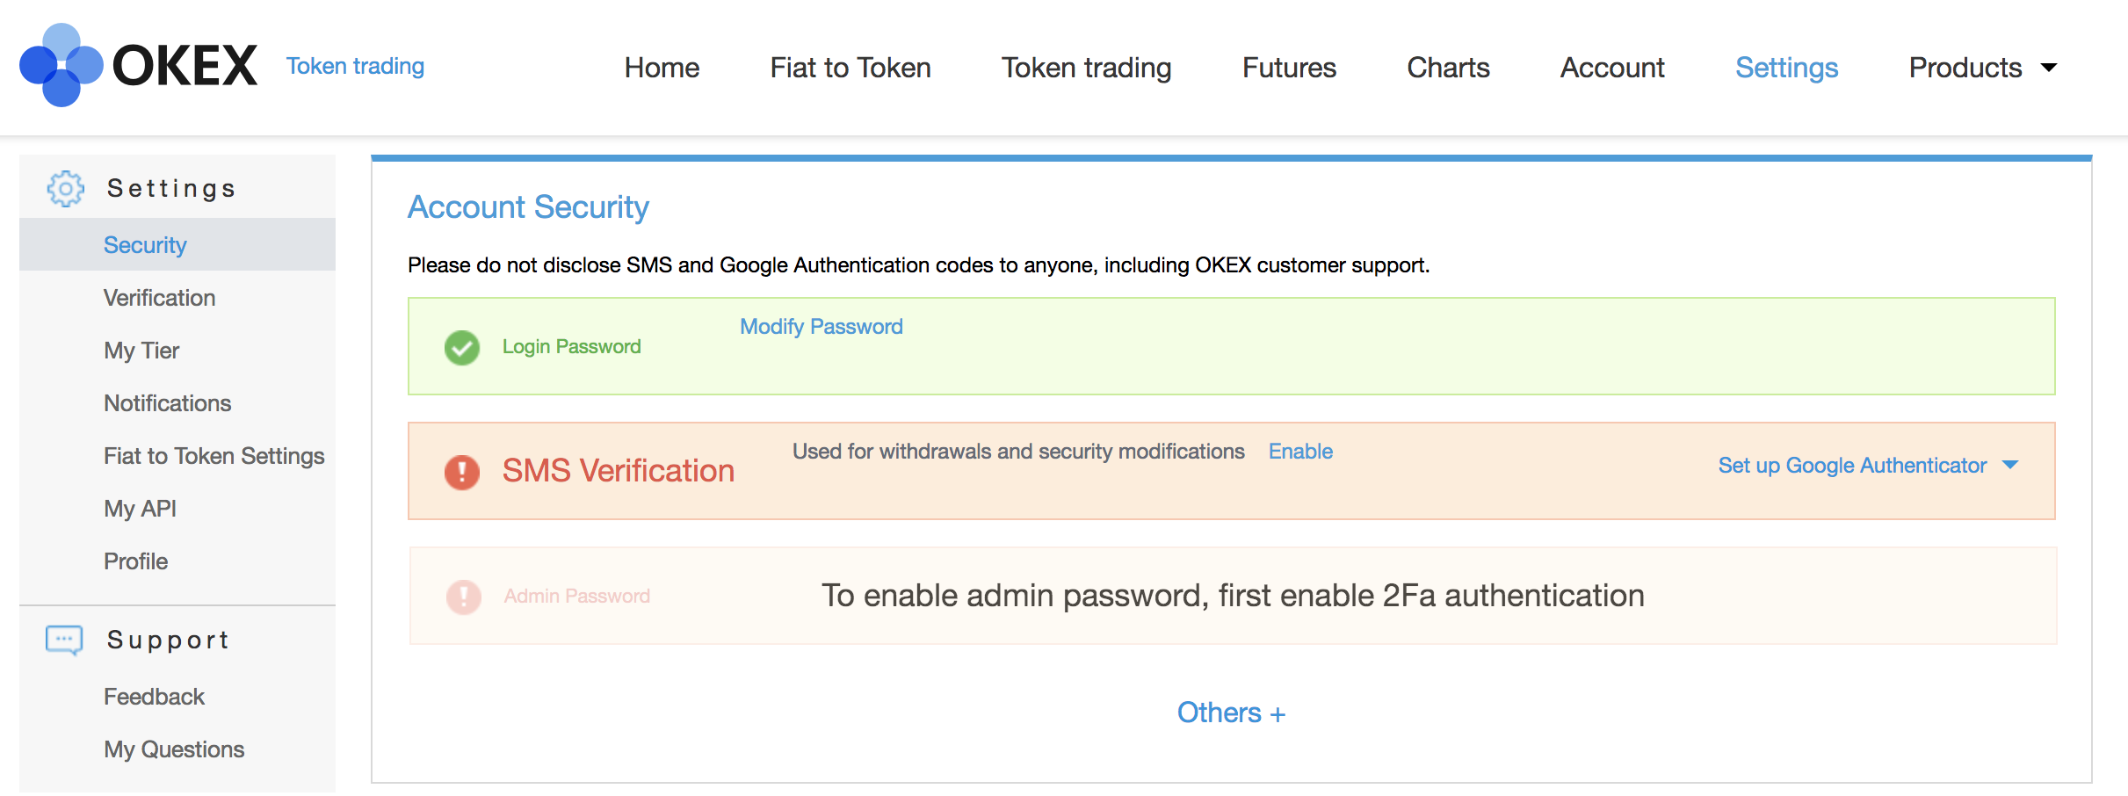This screenshot has width=2128, height=796.
Task: Go to the Home menu item
Action: pos(662,68)
